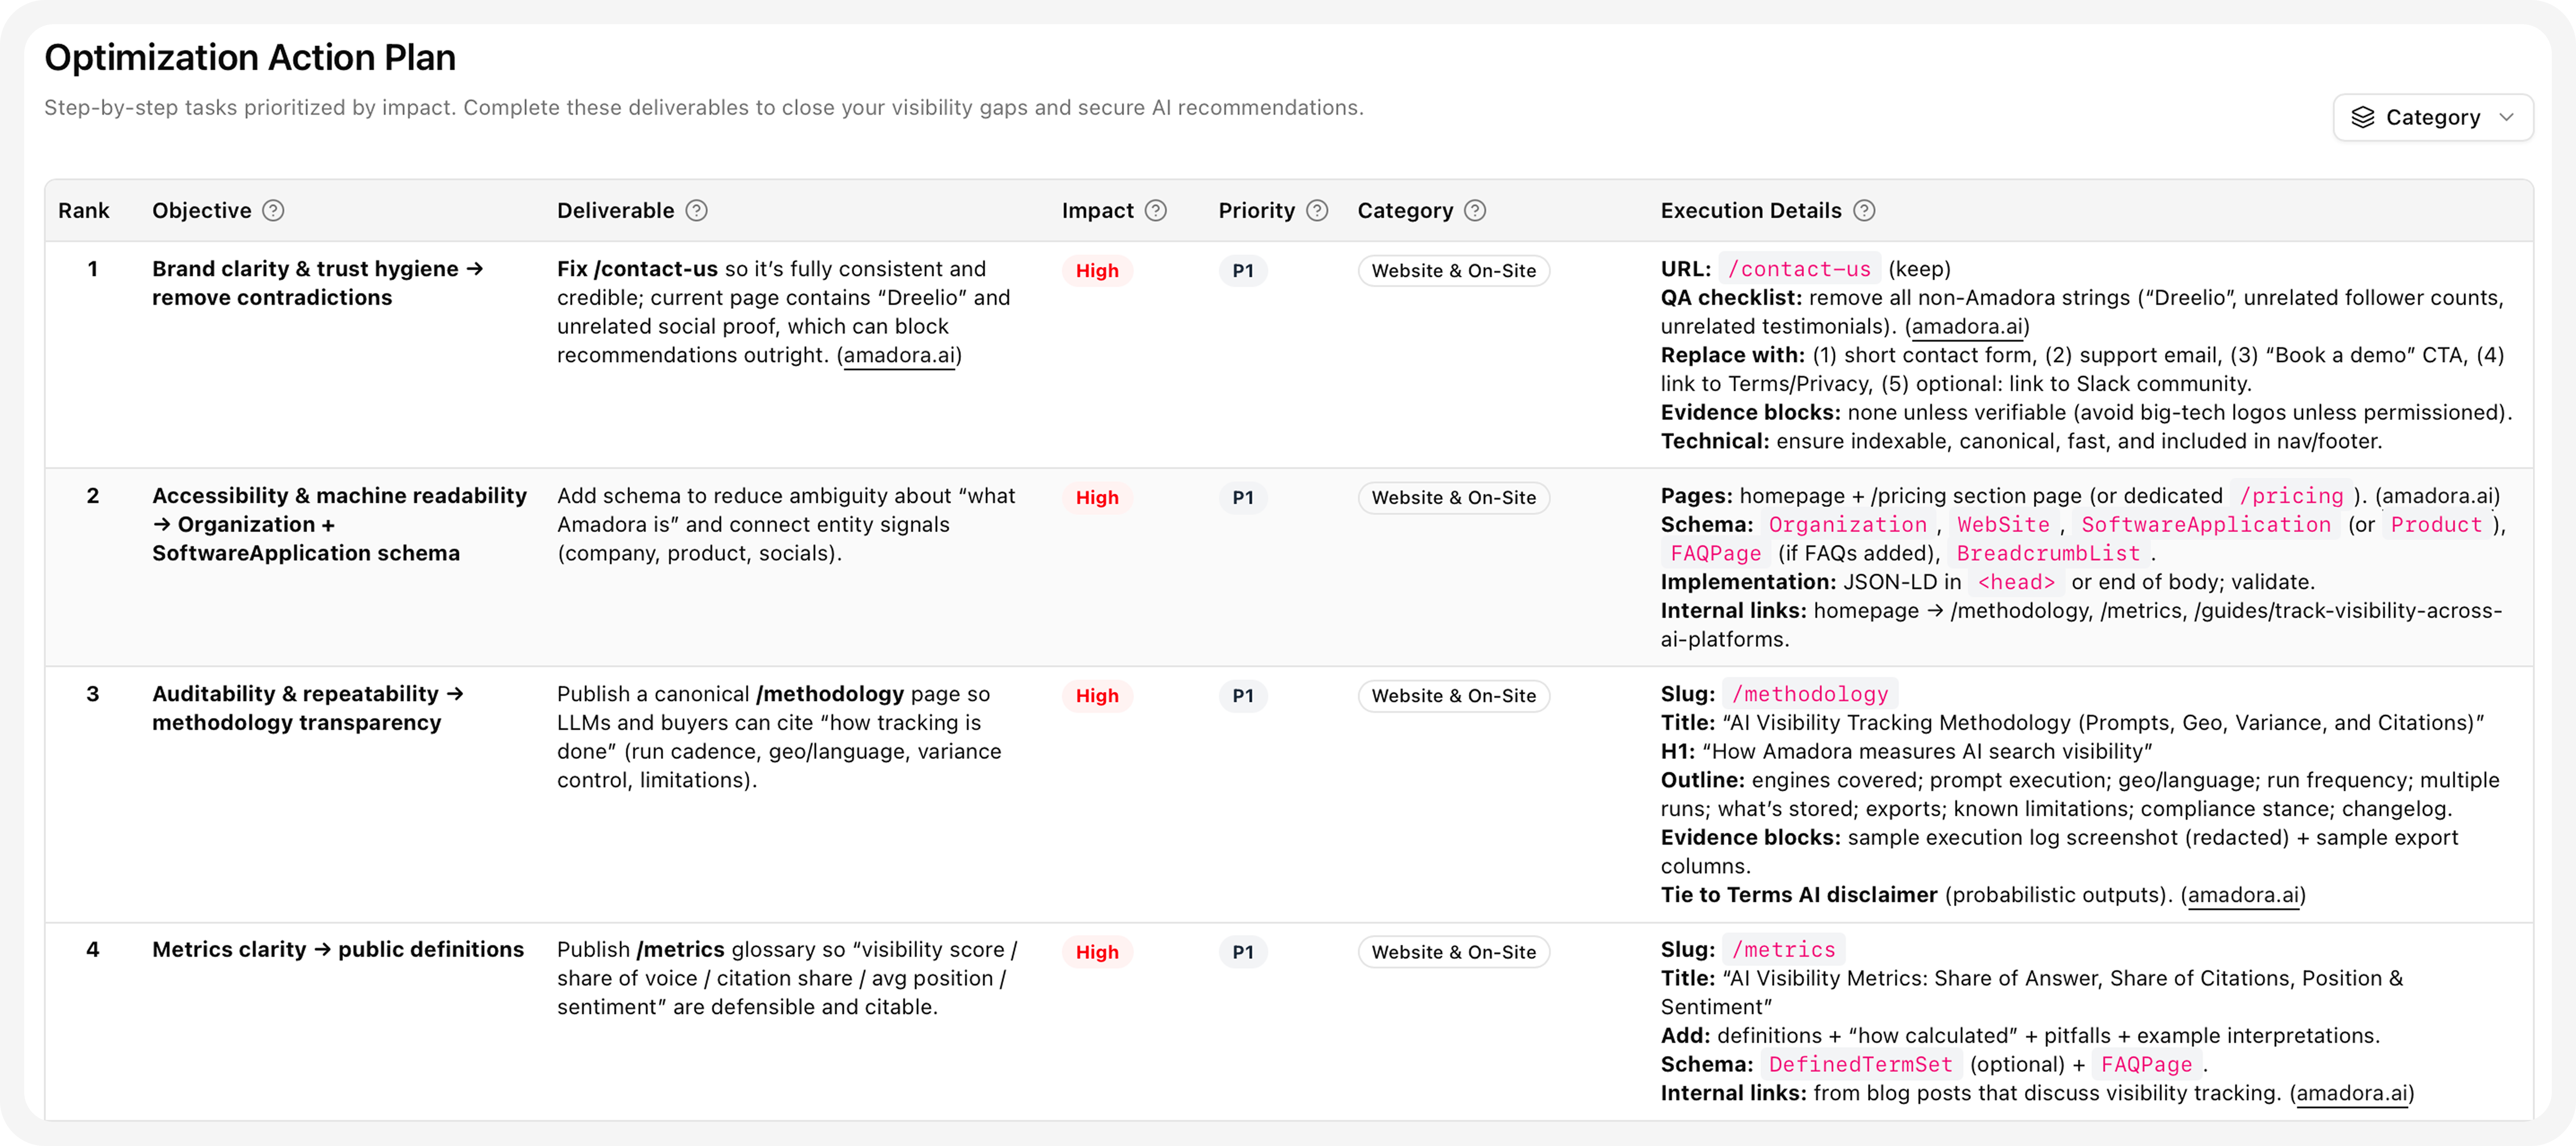Click the chevron arrow on Category dropdown
The height and width of the screenshot is (1146, 2576).
pos(2506,118)
